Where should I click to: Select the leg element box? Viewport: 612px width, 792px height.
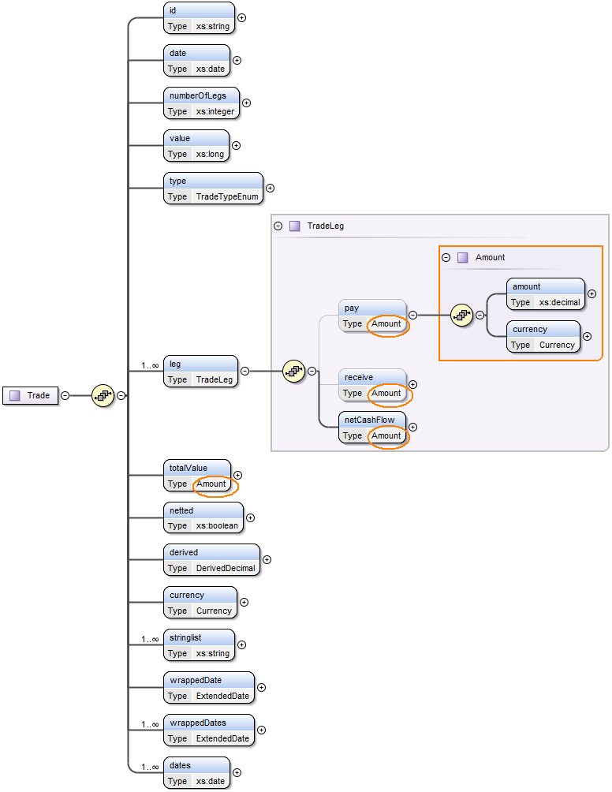pos(200,372)
